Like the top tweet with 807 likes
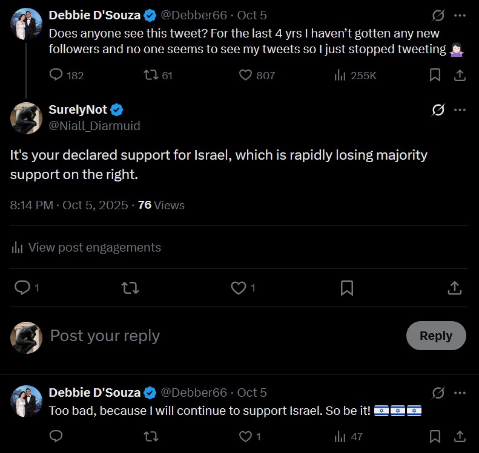Image resolution: width=479 pixels, height=453 pixels. [245, 75]
